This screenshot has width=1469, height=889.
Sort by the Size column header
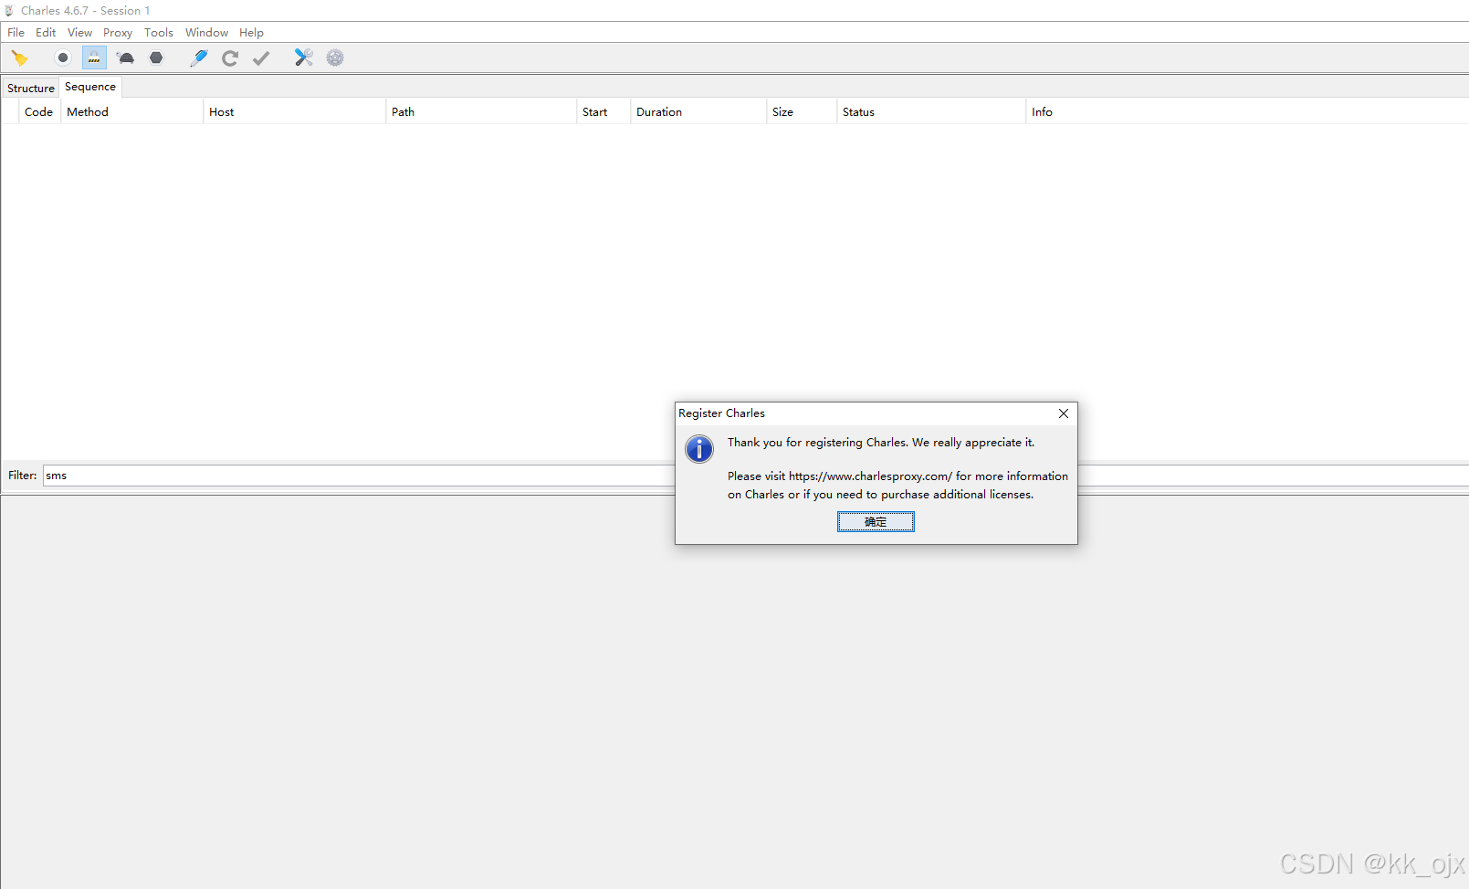point(801,112)
